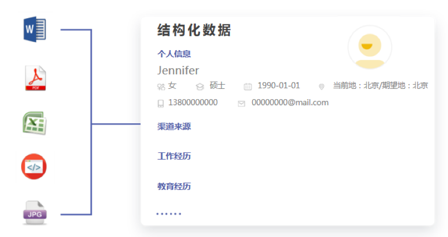Click the birth date 1990-01-01
The image size is (448, 237).
279,86
